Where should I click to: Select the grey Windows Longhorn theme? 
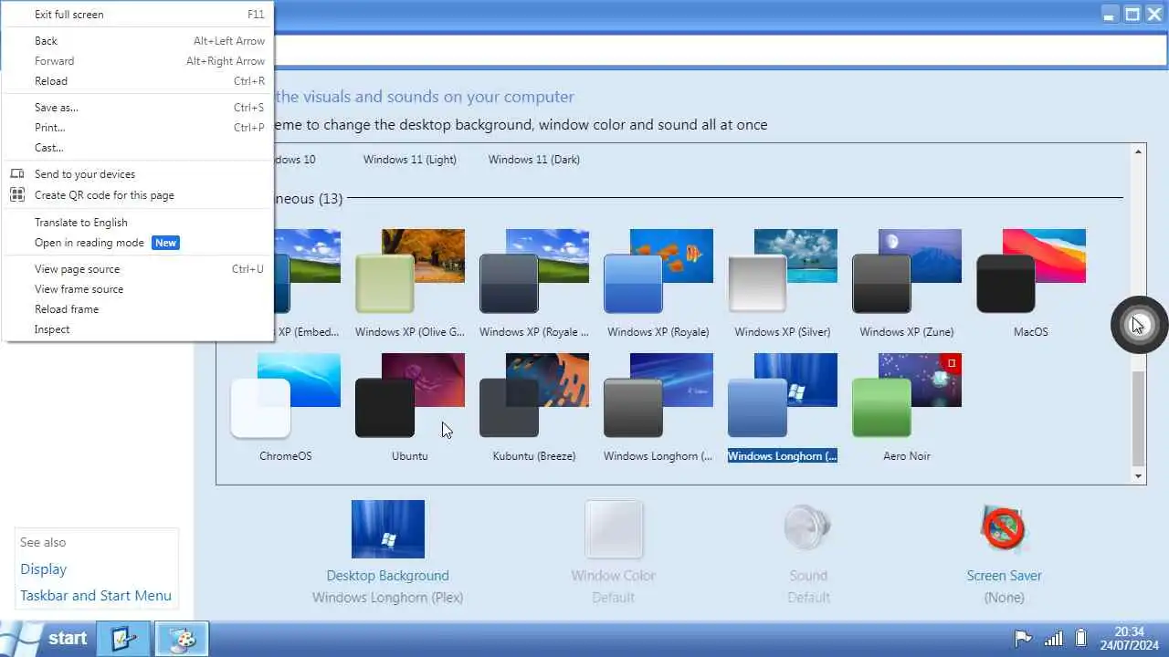(658, 407)
